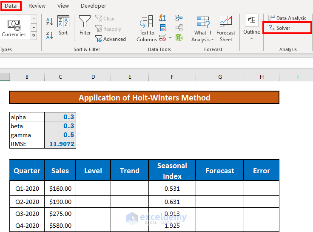Select the gamma label cell

(27, 135)
